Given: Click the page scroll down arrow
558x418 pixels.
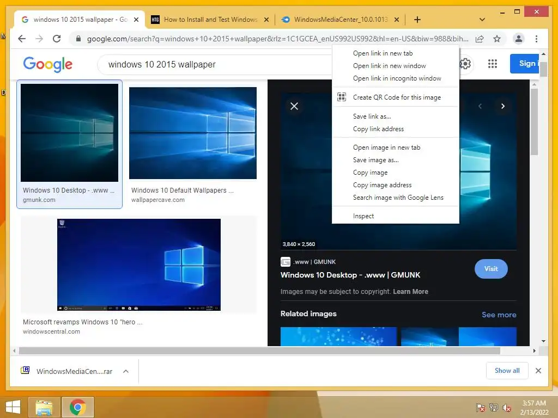Looking at the screenshot, I should (x=543, y=341).
